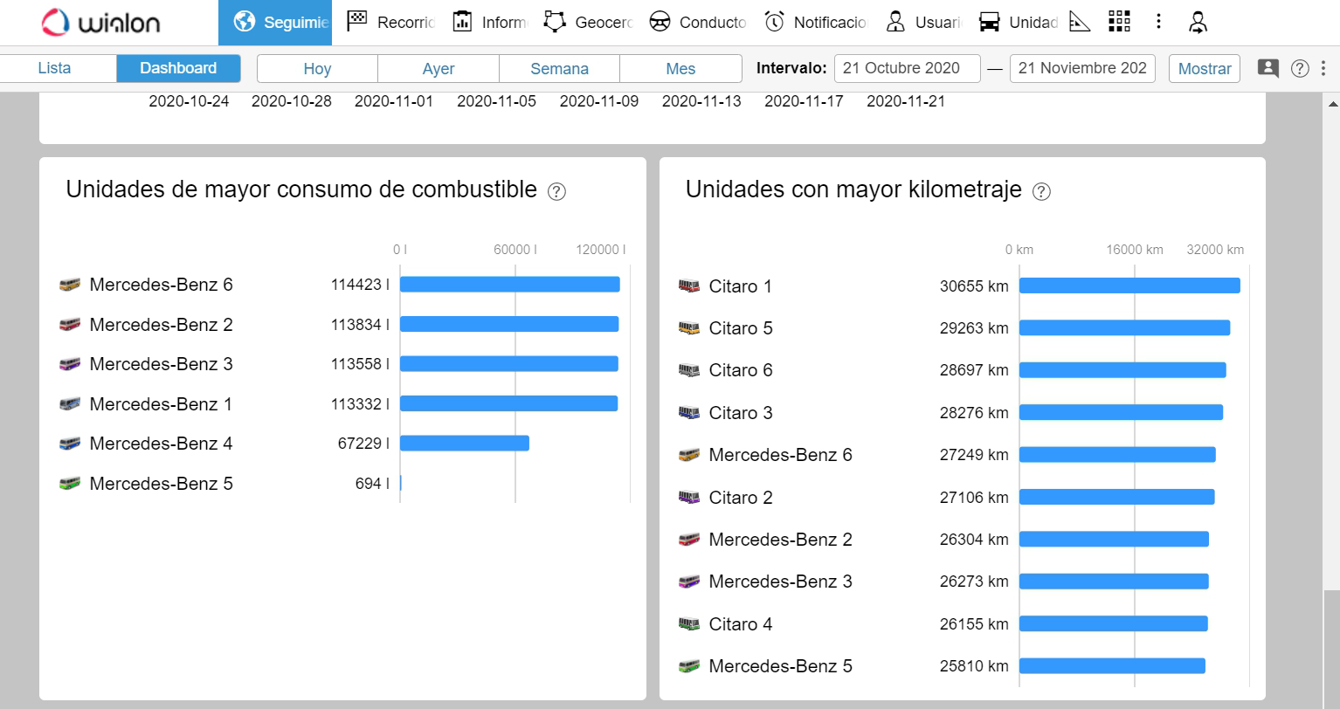Viewport: 1340px width, 709px height.
Task: Open the chat support icon
Action: click(x=1267, y=68)
